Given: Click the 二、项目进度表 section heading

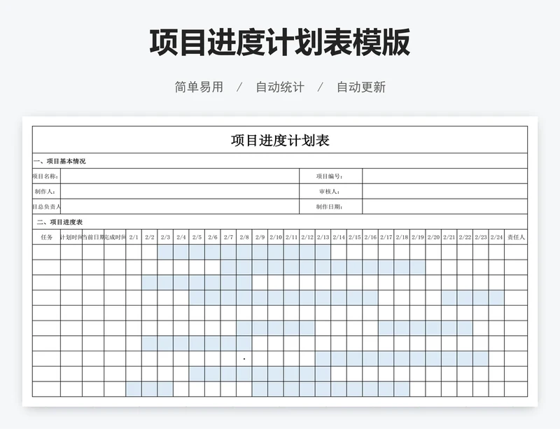Looking at the screenshot, I should pos(59,222).
